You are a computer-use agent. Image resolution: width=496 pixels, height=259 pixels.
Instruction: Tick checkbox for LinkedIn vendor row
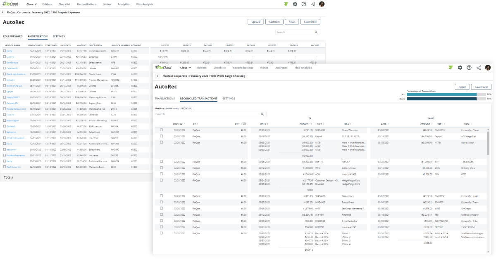(x=5, y=80)
